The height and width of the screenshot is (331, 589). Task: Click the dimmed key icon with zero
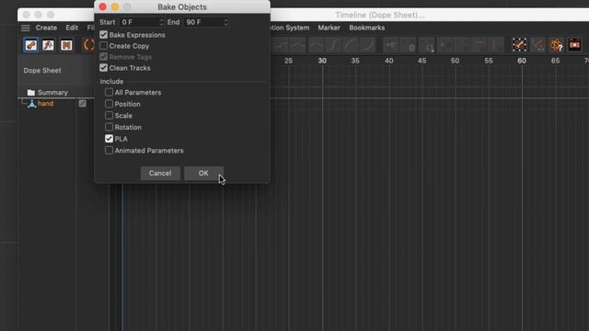point(409,45)
